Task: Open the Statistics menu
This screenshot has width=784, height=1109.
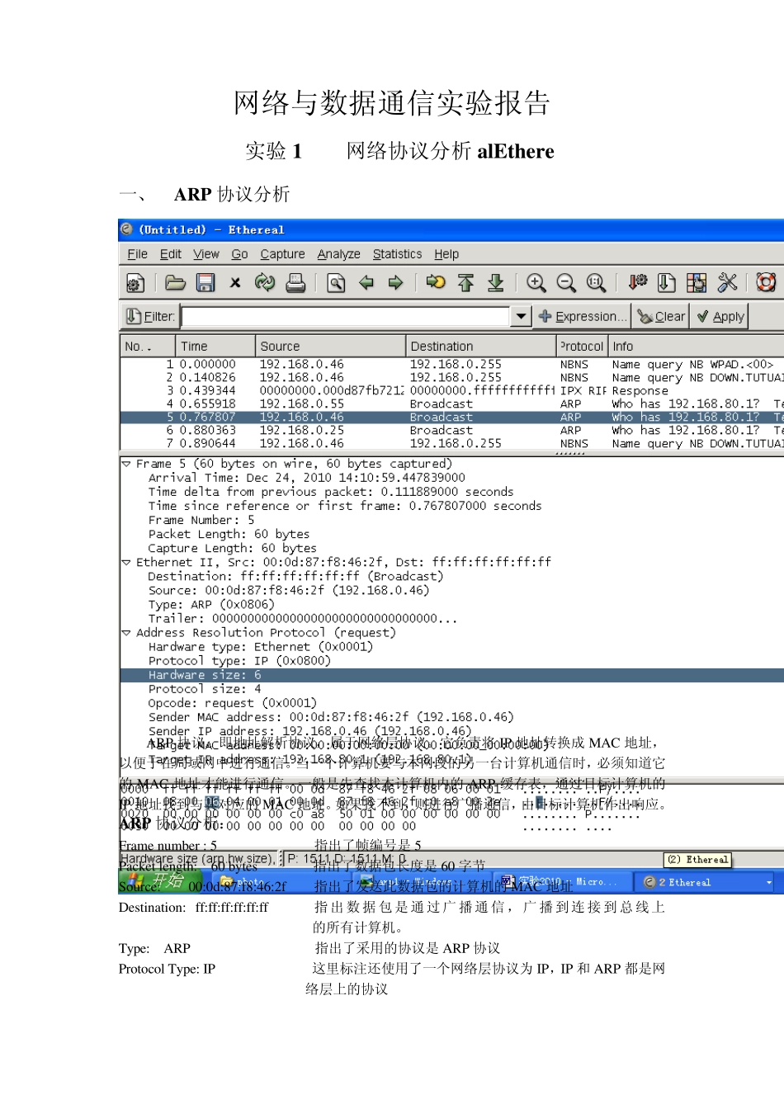Action: pyautogui.click(x=397, y=254)
